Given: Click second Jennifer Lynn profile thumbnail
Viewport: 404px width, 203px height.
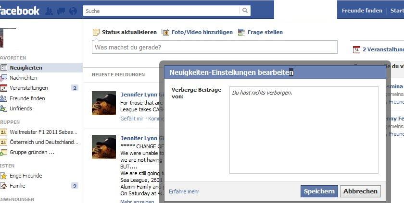Looking at the screenshot, I should (x=104, y=147).
